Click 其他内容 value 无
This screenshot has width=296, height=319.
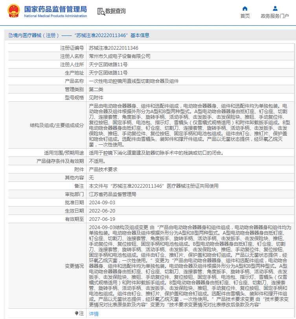tap(91, 178)
